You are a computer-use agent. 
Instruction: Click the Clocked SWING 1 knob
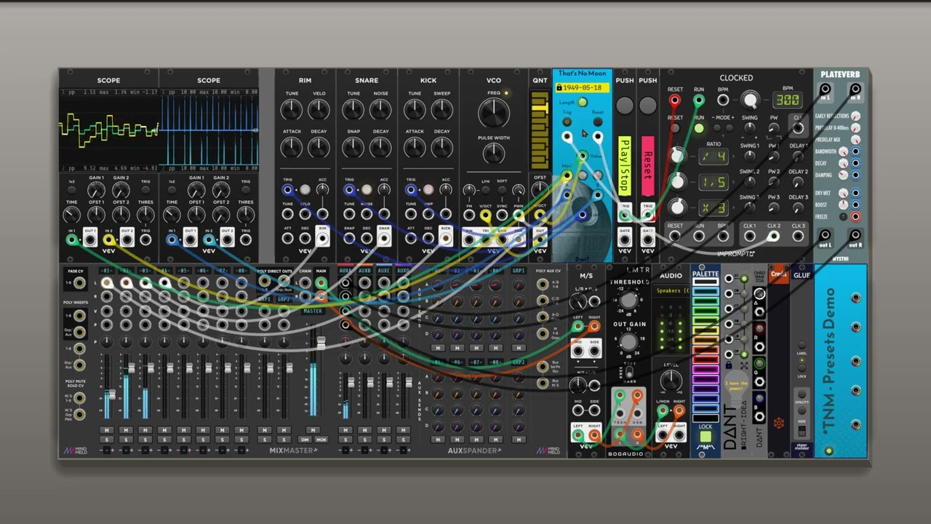(x=749, y=156)
